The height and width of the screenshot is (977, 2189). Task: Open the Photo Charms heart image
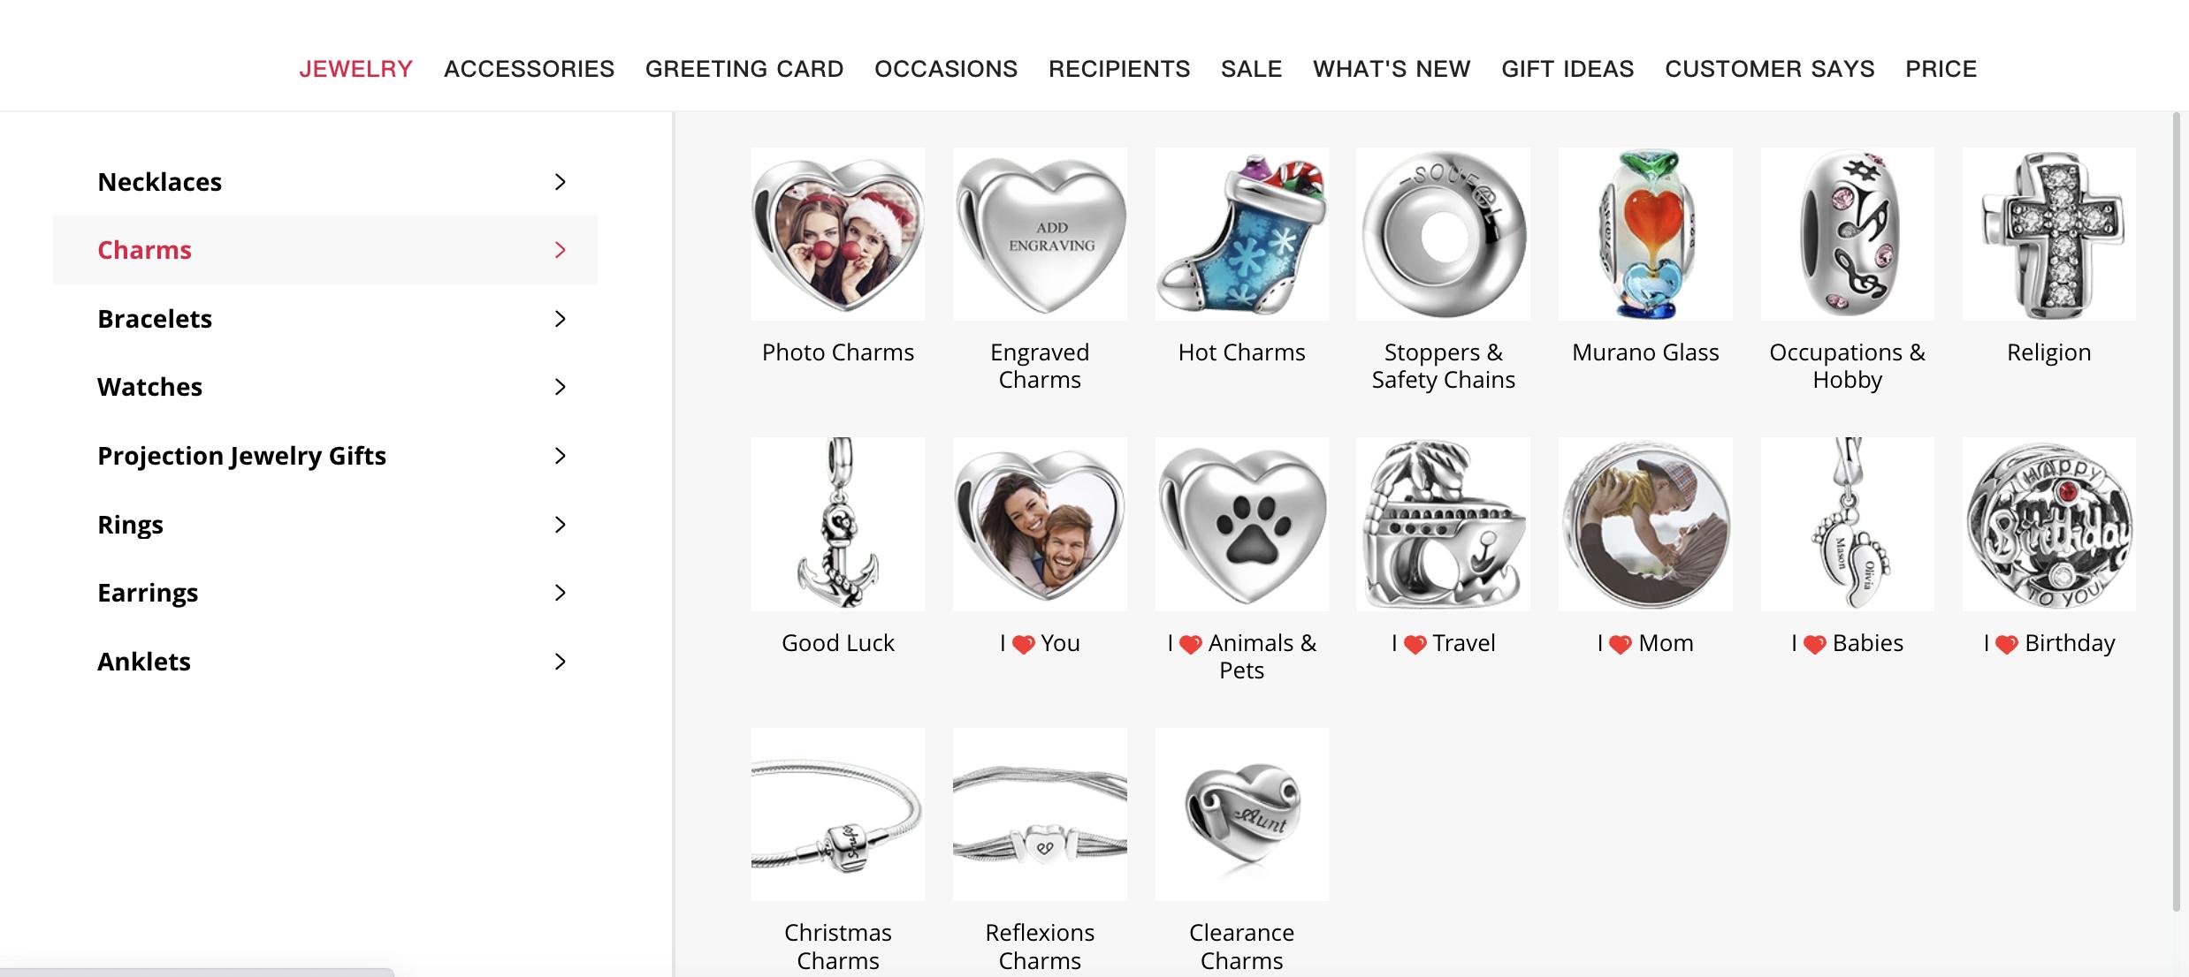837,234
